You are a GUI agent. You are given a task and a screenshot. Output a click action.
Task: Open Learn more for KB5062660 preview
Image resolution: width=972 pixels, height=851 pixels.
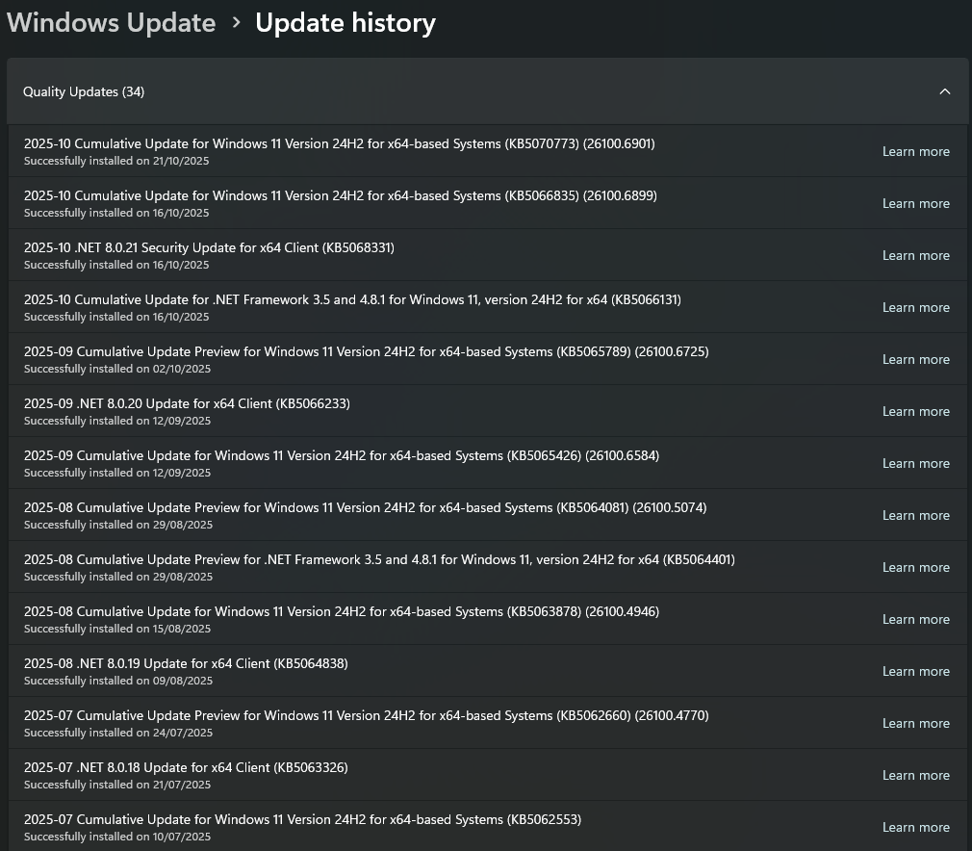coord(915,723)
